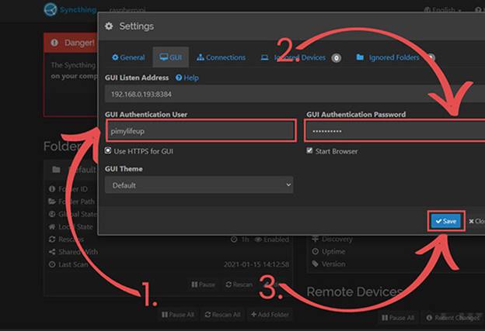Click Pause All under Remote Devices
Viewport: 485px width, 331px height.
[398, 318]
